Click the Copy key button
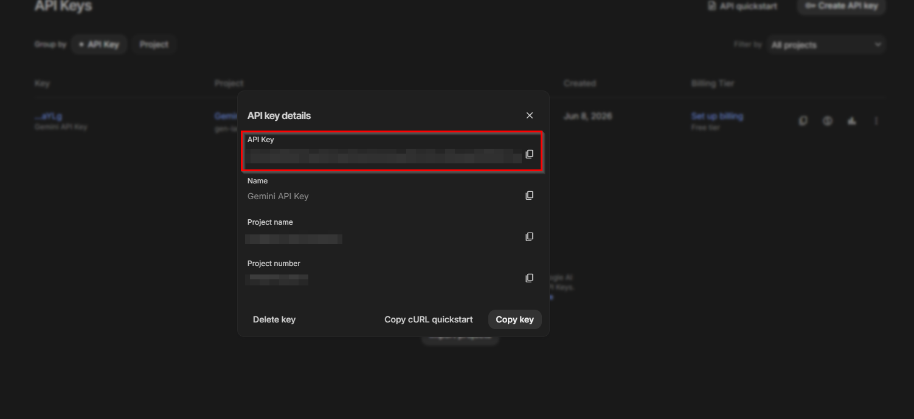 tap(514, 319)
